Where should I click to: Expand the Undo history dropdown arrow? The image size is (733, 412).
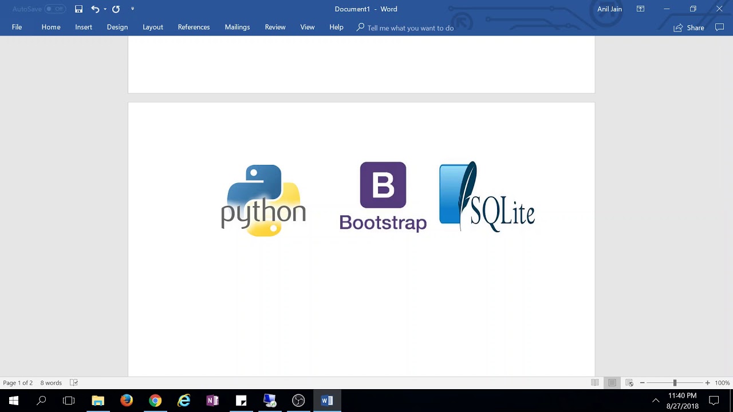point(105,9)
